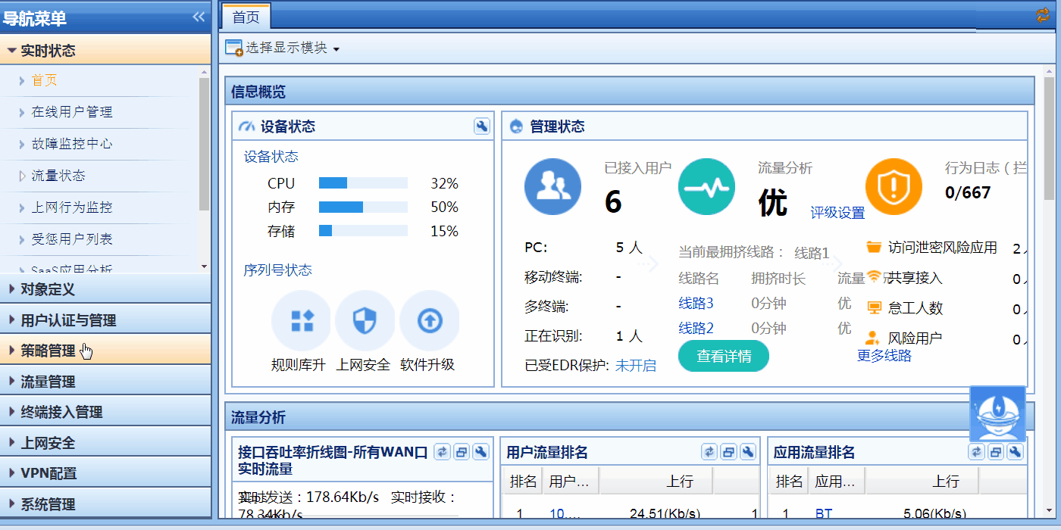
Task: Click the 访问泄密风险应用 folder icon
Action: [874, 247]
